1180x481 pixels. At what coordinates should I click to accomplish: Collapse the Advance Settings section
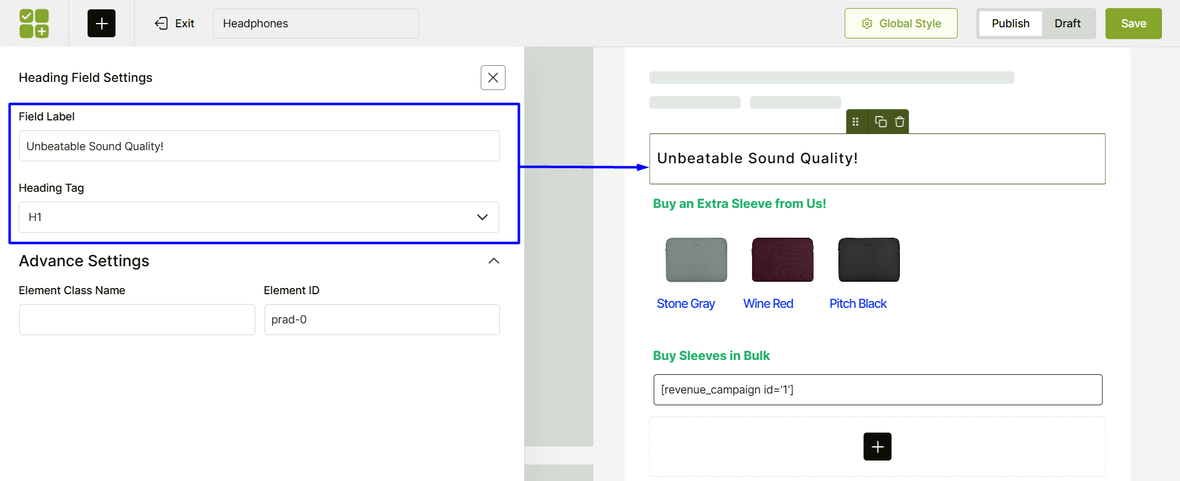click(x=494, y=261)
